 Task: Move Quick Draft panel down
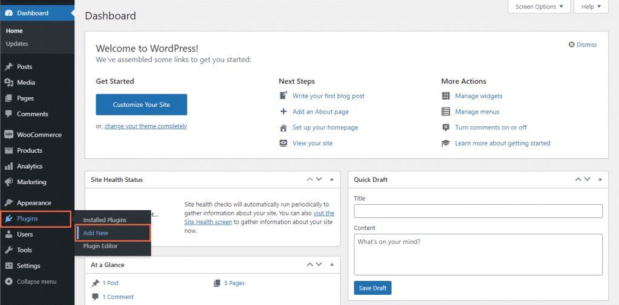[588, 179]
